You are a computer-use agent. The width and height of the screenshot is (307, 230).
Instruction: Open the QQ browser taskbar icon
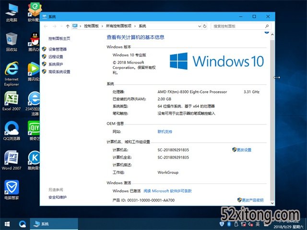click(23, 224)
